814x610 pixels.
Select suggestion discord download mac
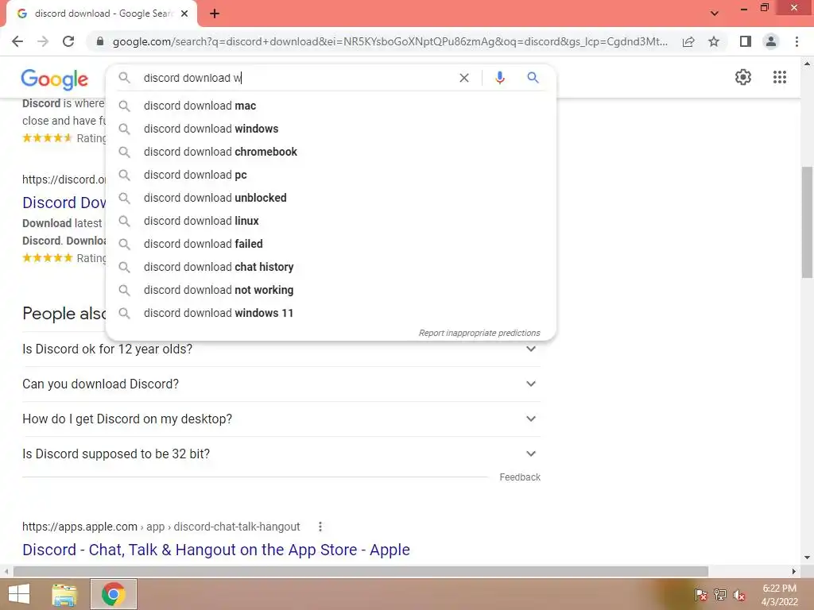click(x=331, y=106)
